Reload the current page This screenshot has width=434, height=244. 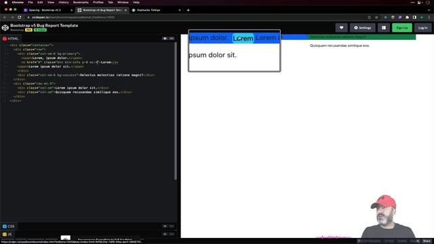(x=20, y=17)
